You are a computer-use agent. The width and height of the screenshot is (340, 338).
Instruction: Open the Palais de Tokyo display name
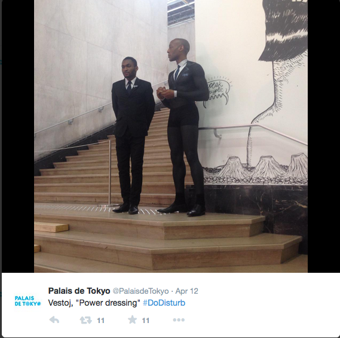(x=79, y=291)
